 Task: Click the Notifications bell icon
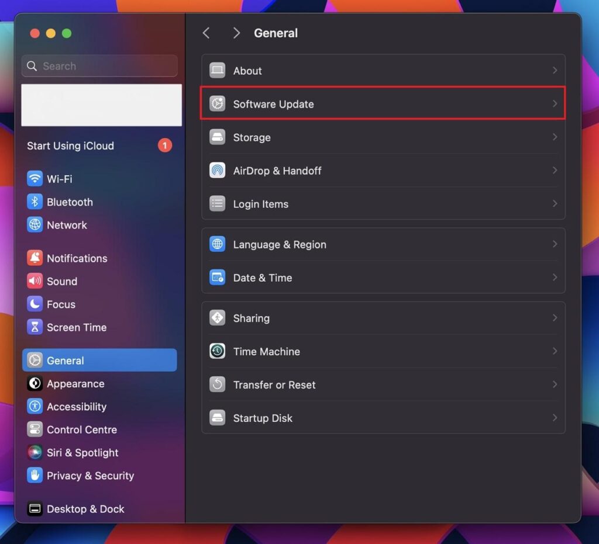[x=35, y=258]
